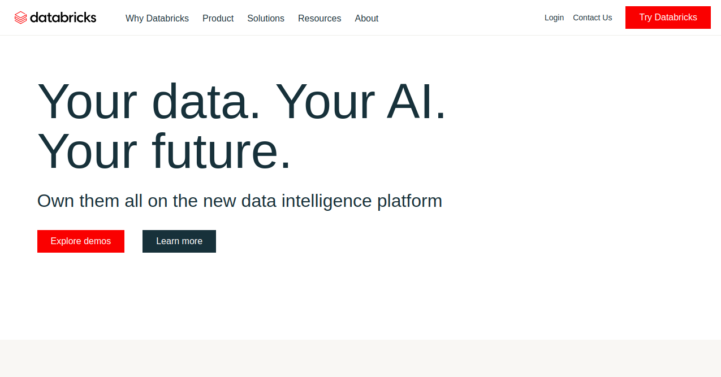Click "Your AI." in the headline

(x=361, y=102)
